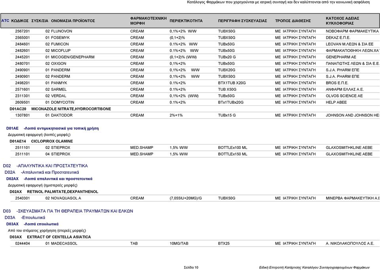Click code 2445201

(23, 57)
